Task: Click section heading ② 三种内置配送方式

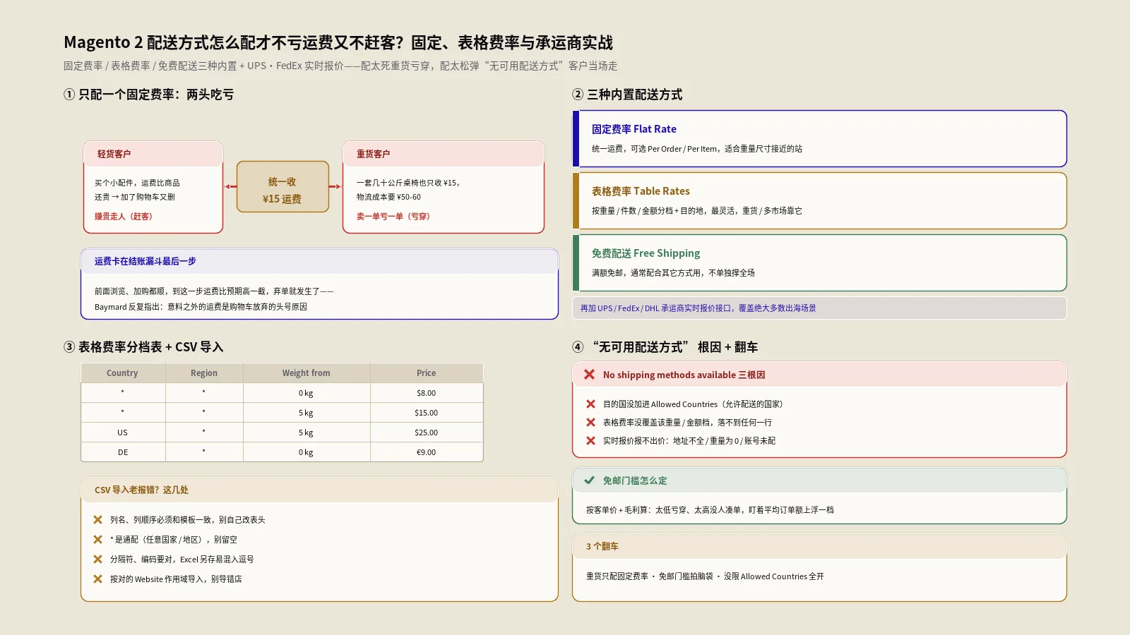Action: 627,95
